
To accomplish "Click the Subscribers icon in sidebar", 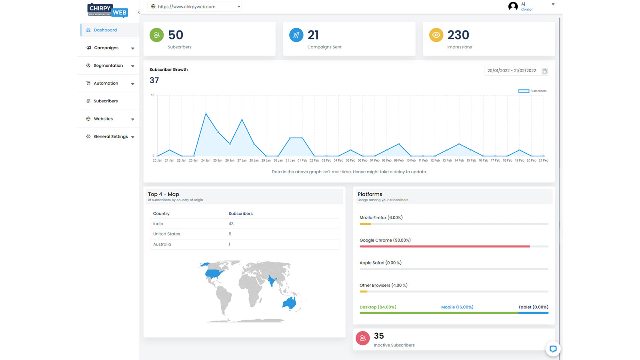I will (88, 101).
